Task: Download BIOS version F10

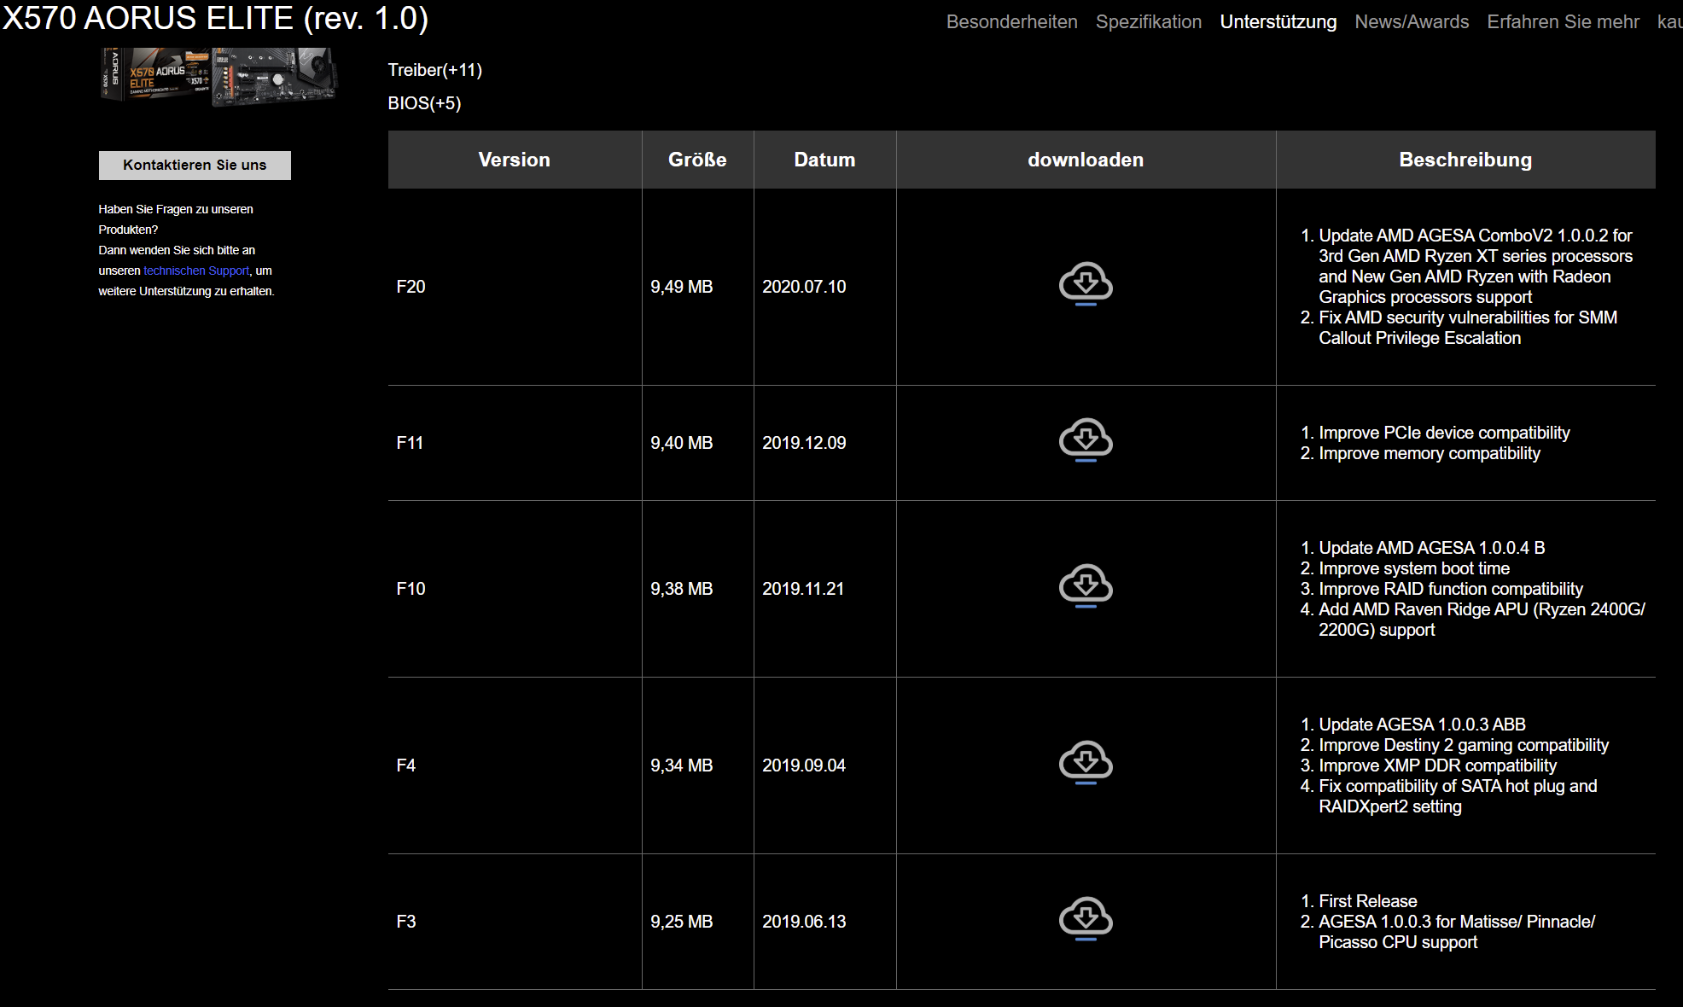Action: (1085, 586)
